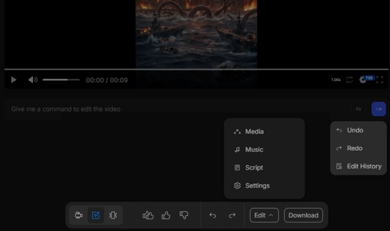Click the Download button
Viewport: 390px width, 231px height.
303,215
